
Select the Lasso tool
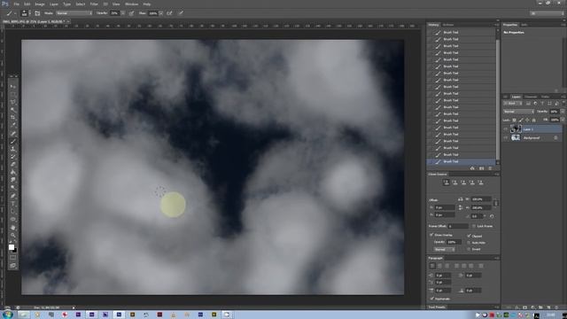click(12, 103)
